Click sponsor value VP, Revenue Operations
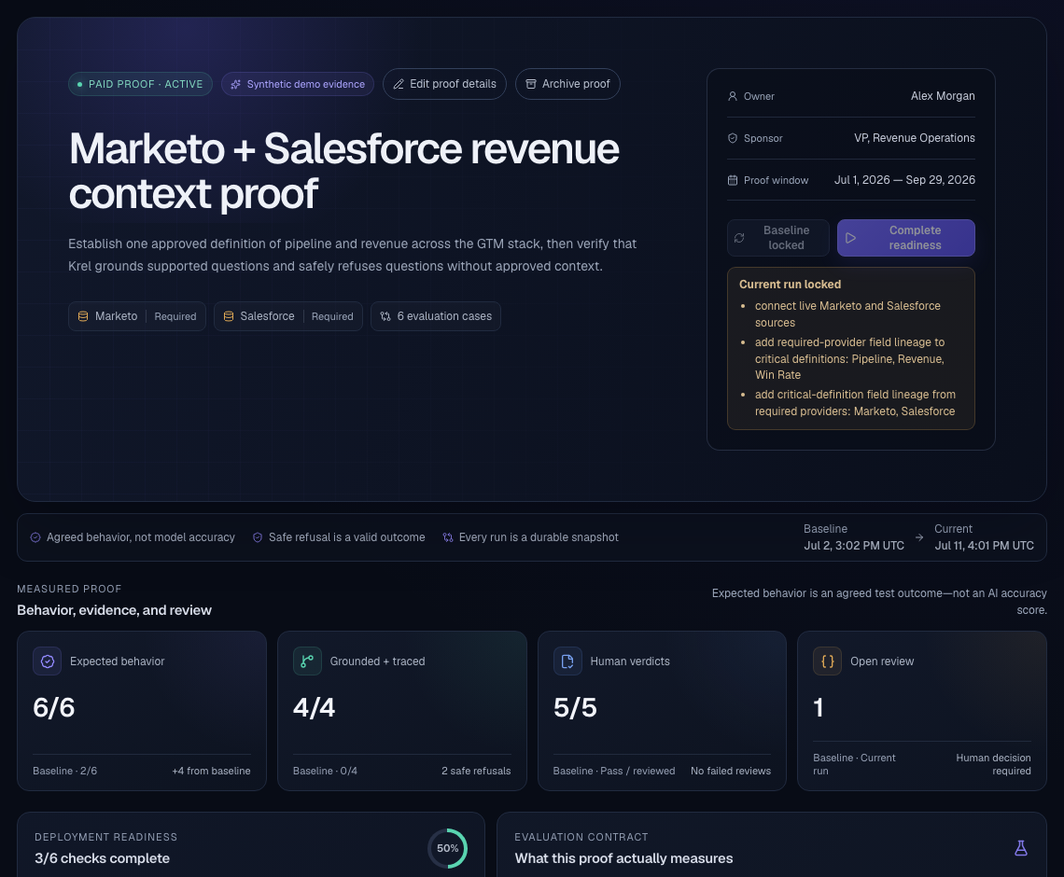The height and width of the screenshot is (877, 1064). 914,138
